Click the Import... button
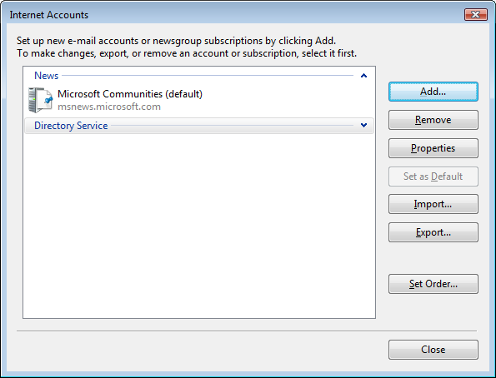The image size is (496, 378). pyautogui.click(x=433, y=204)
